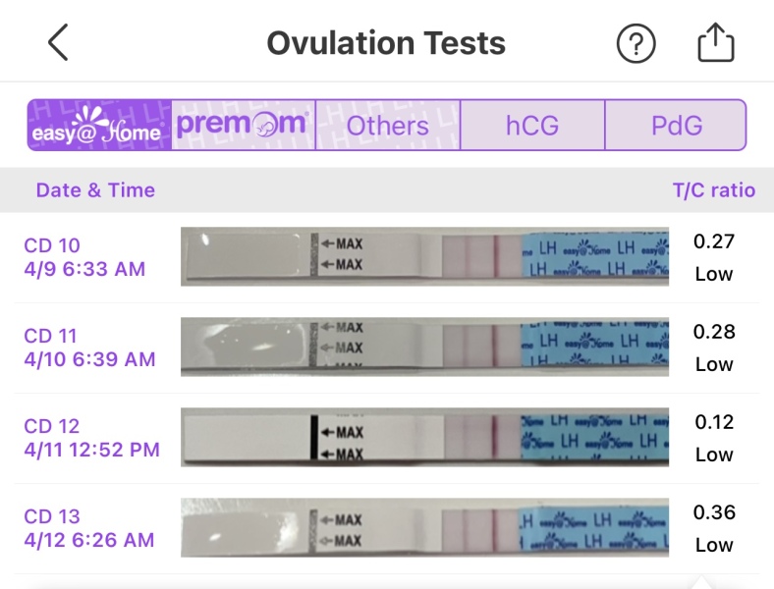Open the CD 12 test strip photo
The height and width of the screenshot is (589, 774).
pos(424,437)
